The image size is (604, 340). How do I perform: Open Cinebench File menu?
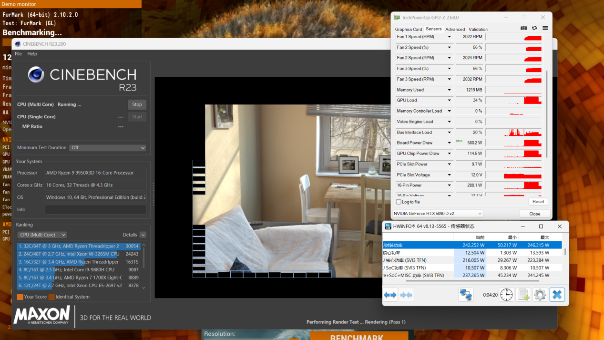point(18,54)
